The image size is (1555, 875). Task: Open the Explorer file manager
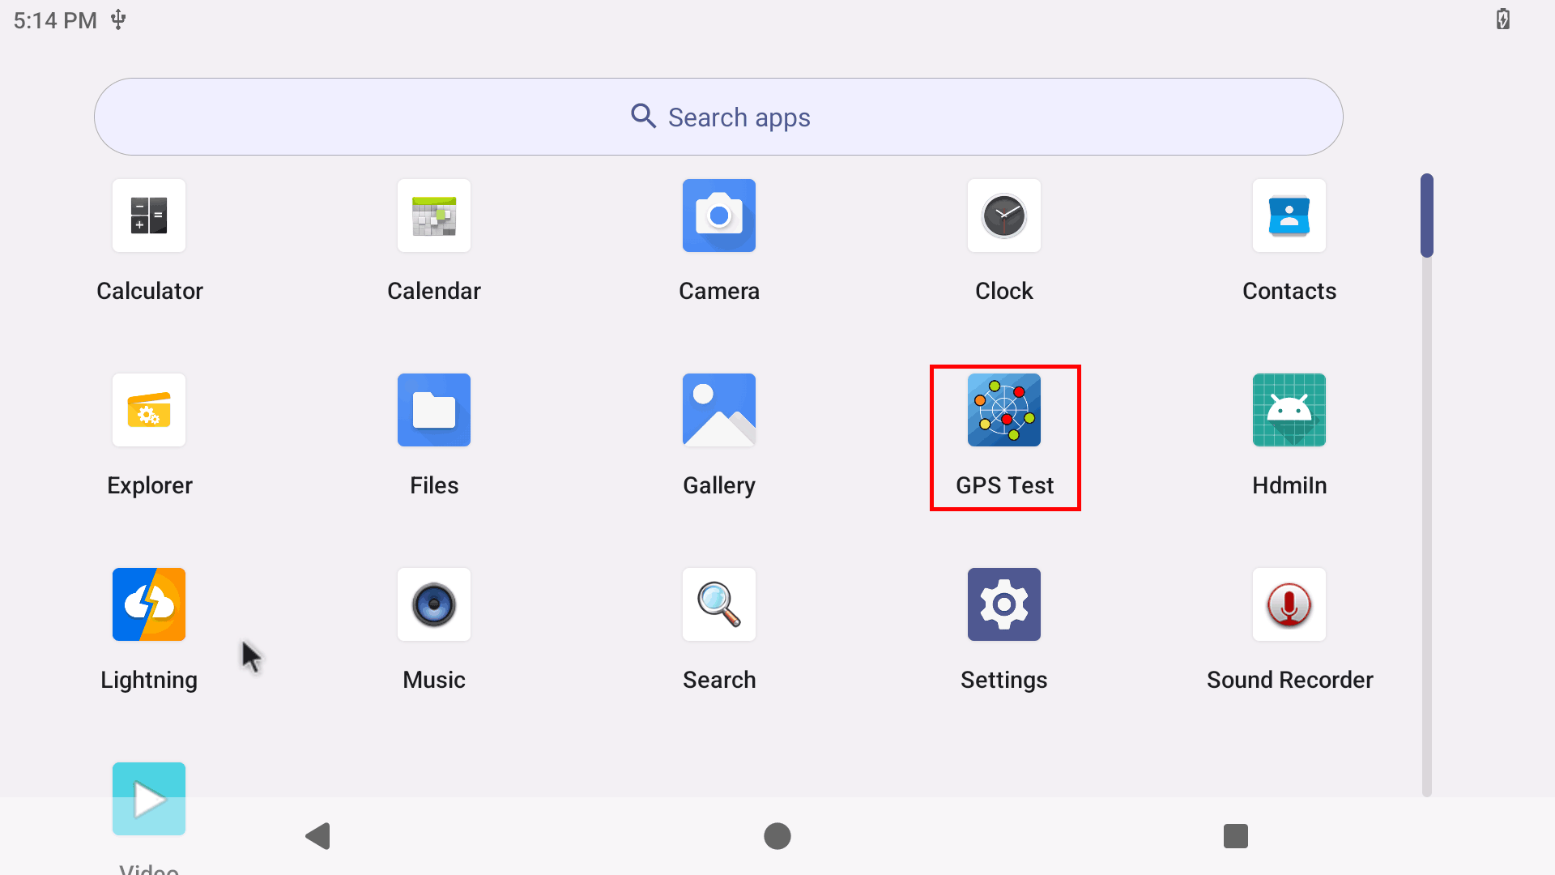click(x=149, y=410)
